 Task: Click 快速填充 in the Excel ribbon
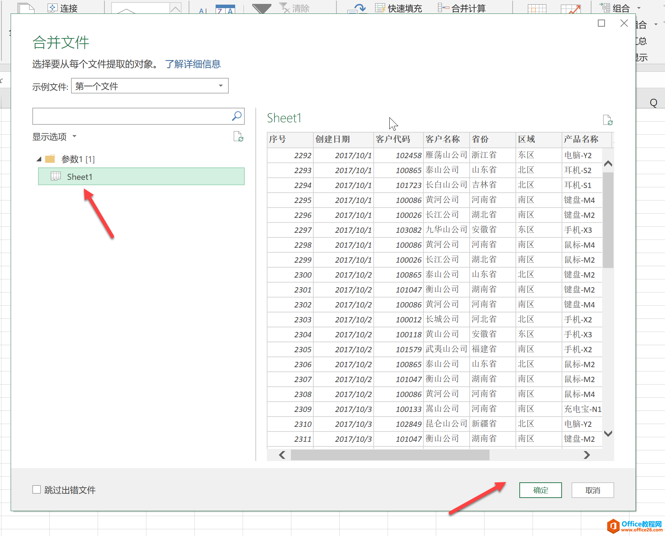tap(399, 8)
